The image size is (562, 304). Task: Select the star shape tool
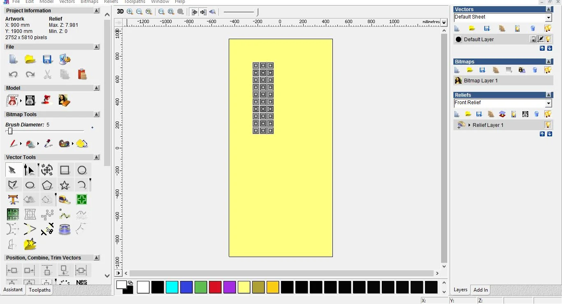65,185
